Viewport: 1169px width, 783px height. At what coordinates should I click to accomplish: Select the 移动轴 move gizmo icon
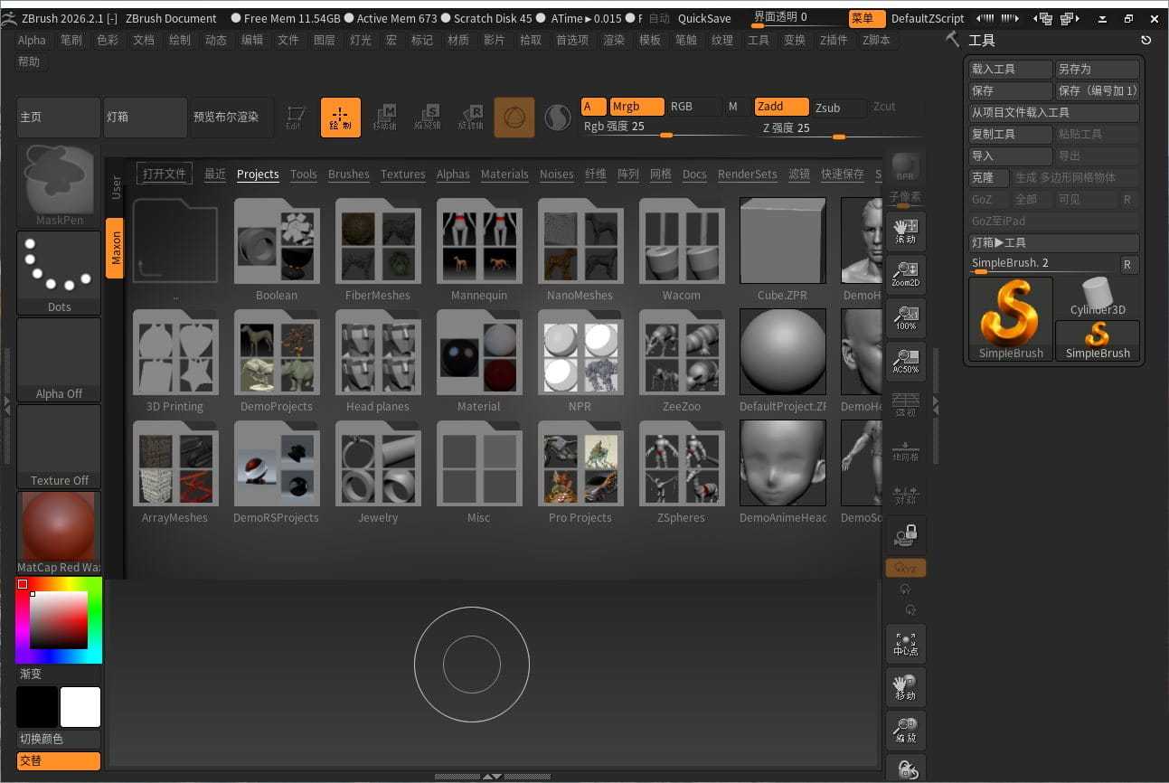(x=384, y=118)
